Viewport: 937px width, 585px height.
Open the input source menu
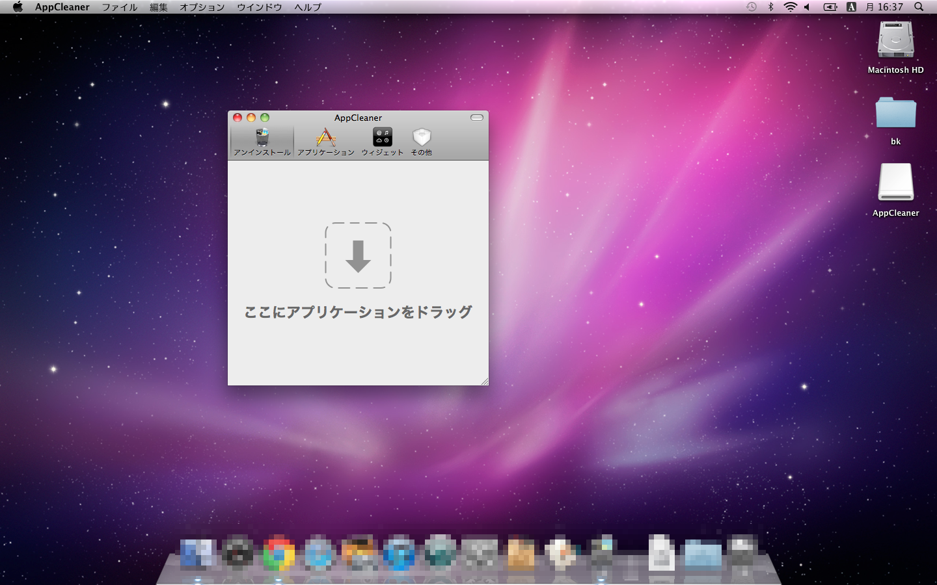pos(851,7)
